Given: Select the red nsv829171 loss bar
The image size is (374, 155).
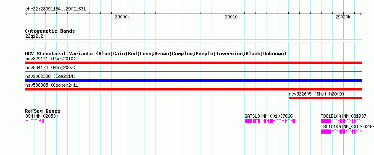Looking at the screenshot, I should click(193, 63).
